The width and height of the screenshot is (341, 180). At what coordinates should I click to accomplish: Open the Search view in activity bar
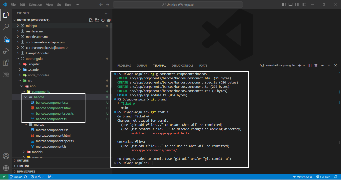tap(6, 26)
